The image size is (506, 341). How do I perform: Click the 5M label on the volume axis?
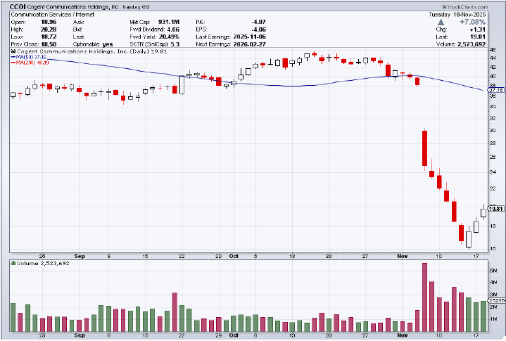coord(493,271)
